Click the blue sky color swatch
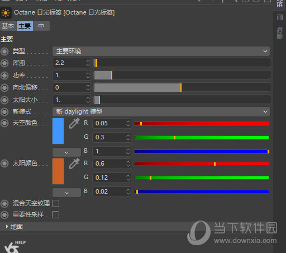The width and height of the screenshot is (286, 253). [58, 131]
